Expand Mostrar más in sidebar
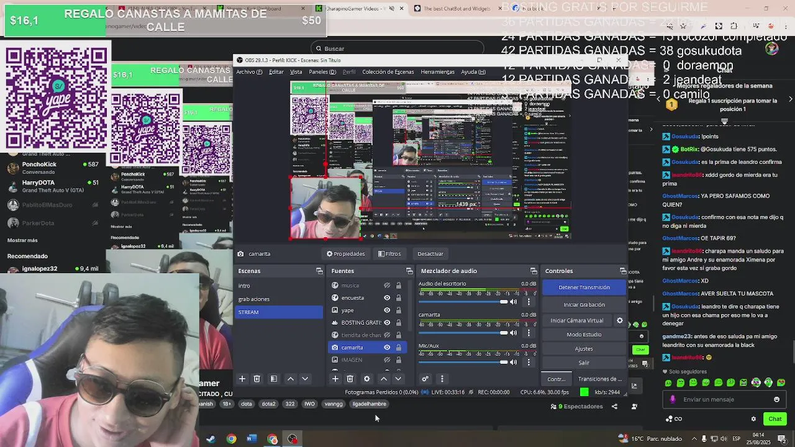The width and height of the screenshot is (795, 447). pos(22,240)
